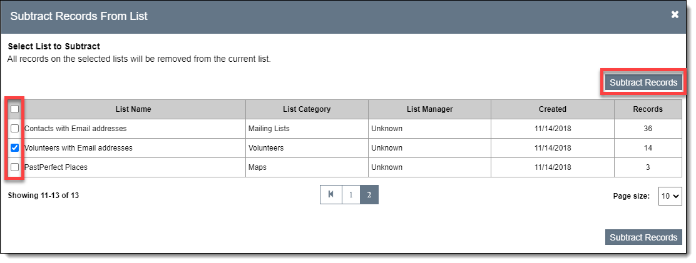Uncheck the Volunteers with Email addresses checkbox
Screen dimensions: 696x263
pyautogui.click(x=15, y=148)
